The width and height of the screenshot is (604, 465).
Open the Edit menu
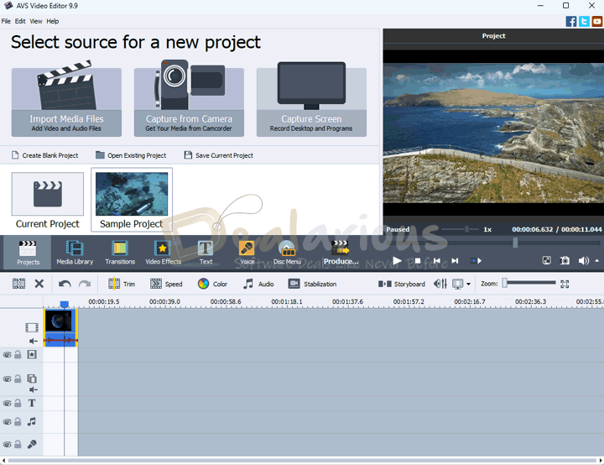point(20,21)
